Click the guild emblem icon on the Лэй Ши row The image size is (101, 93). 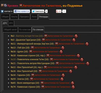click(x=32, y=48)
